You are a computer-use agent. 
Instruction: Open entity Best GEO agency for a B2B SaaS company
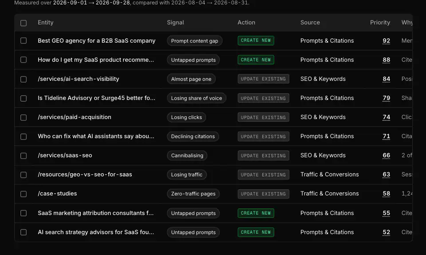point(96,40)
